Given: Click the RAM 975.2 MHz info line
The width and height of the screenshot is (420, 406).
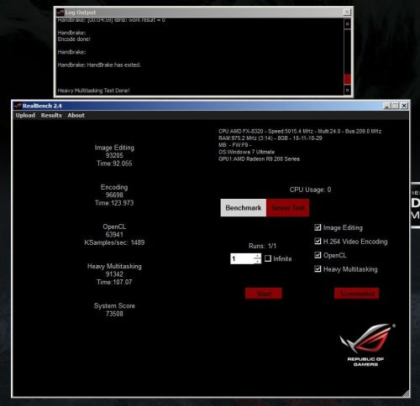Looking at the screenshot, I should click(x=270, y=138).
